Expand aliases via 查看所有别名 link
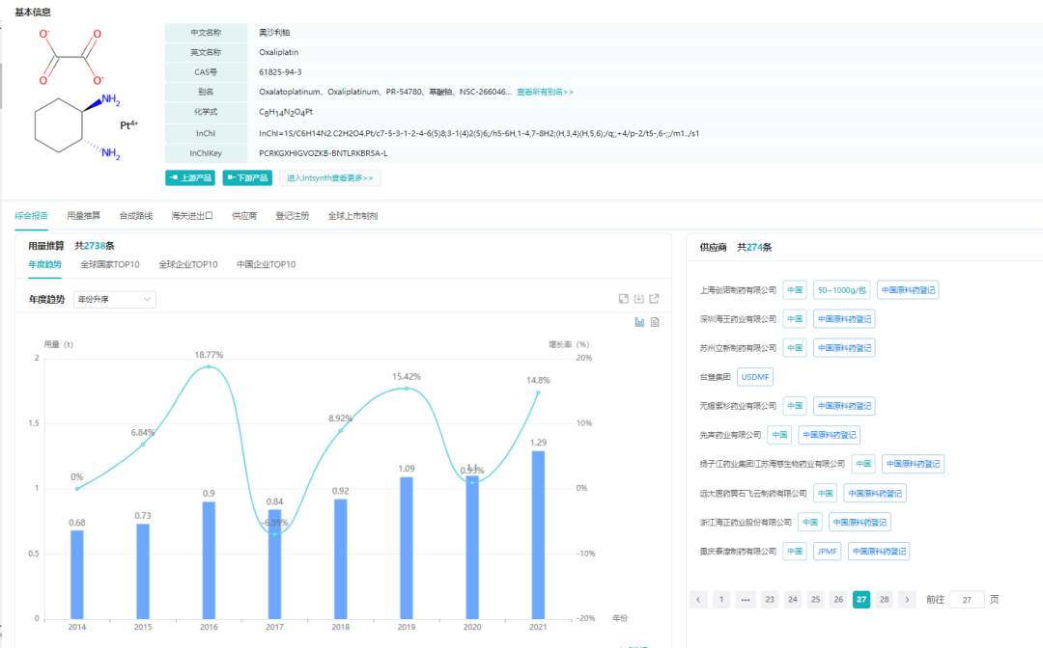This screenshot has width=1043, height=648. (x=545, y=92)
